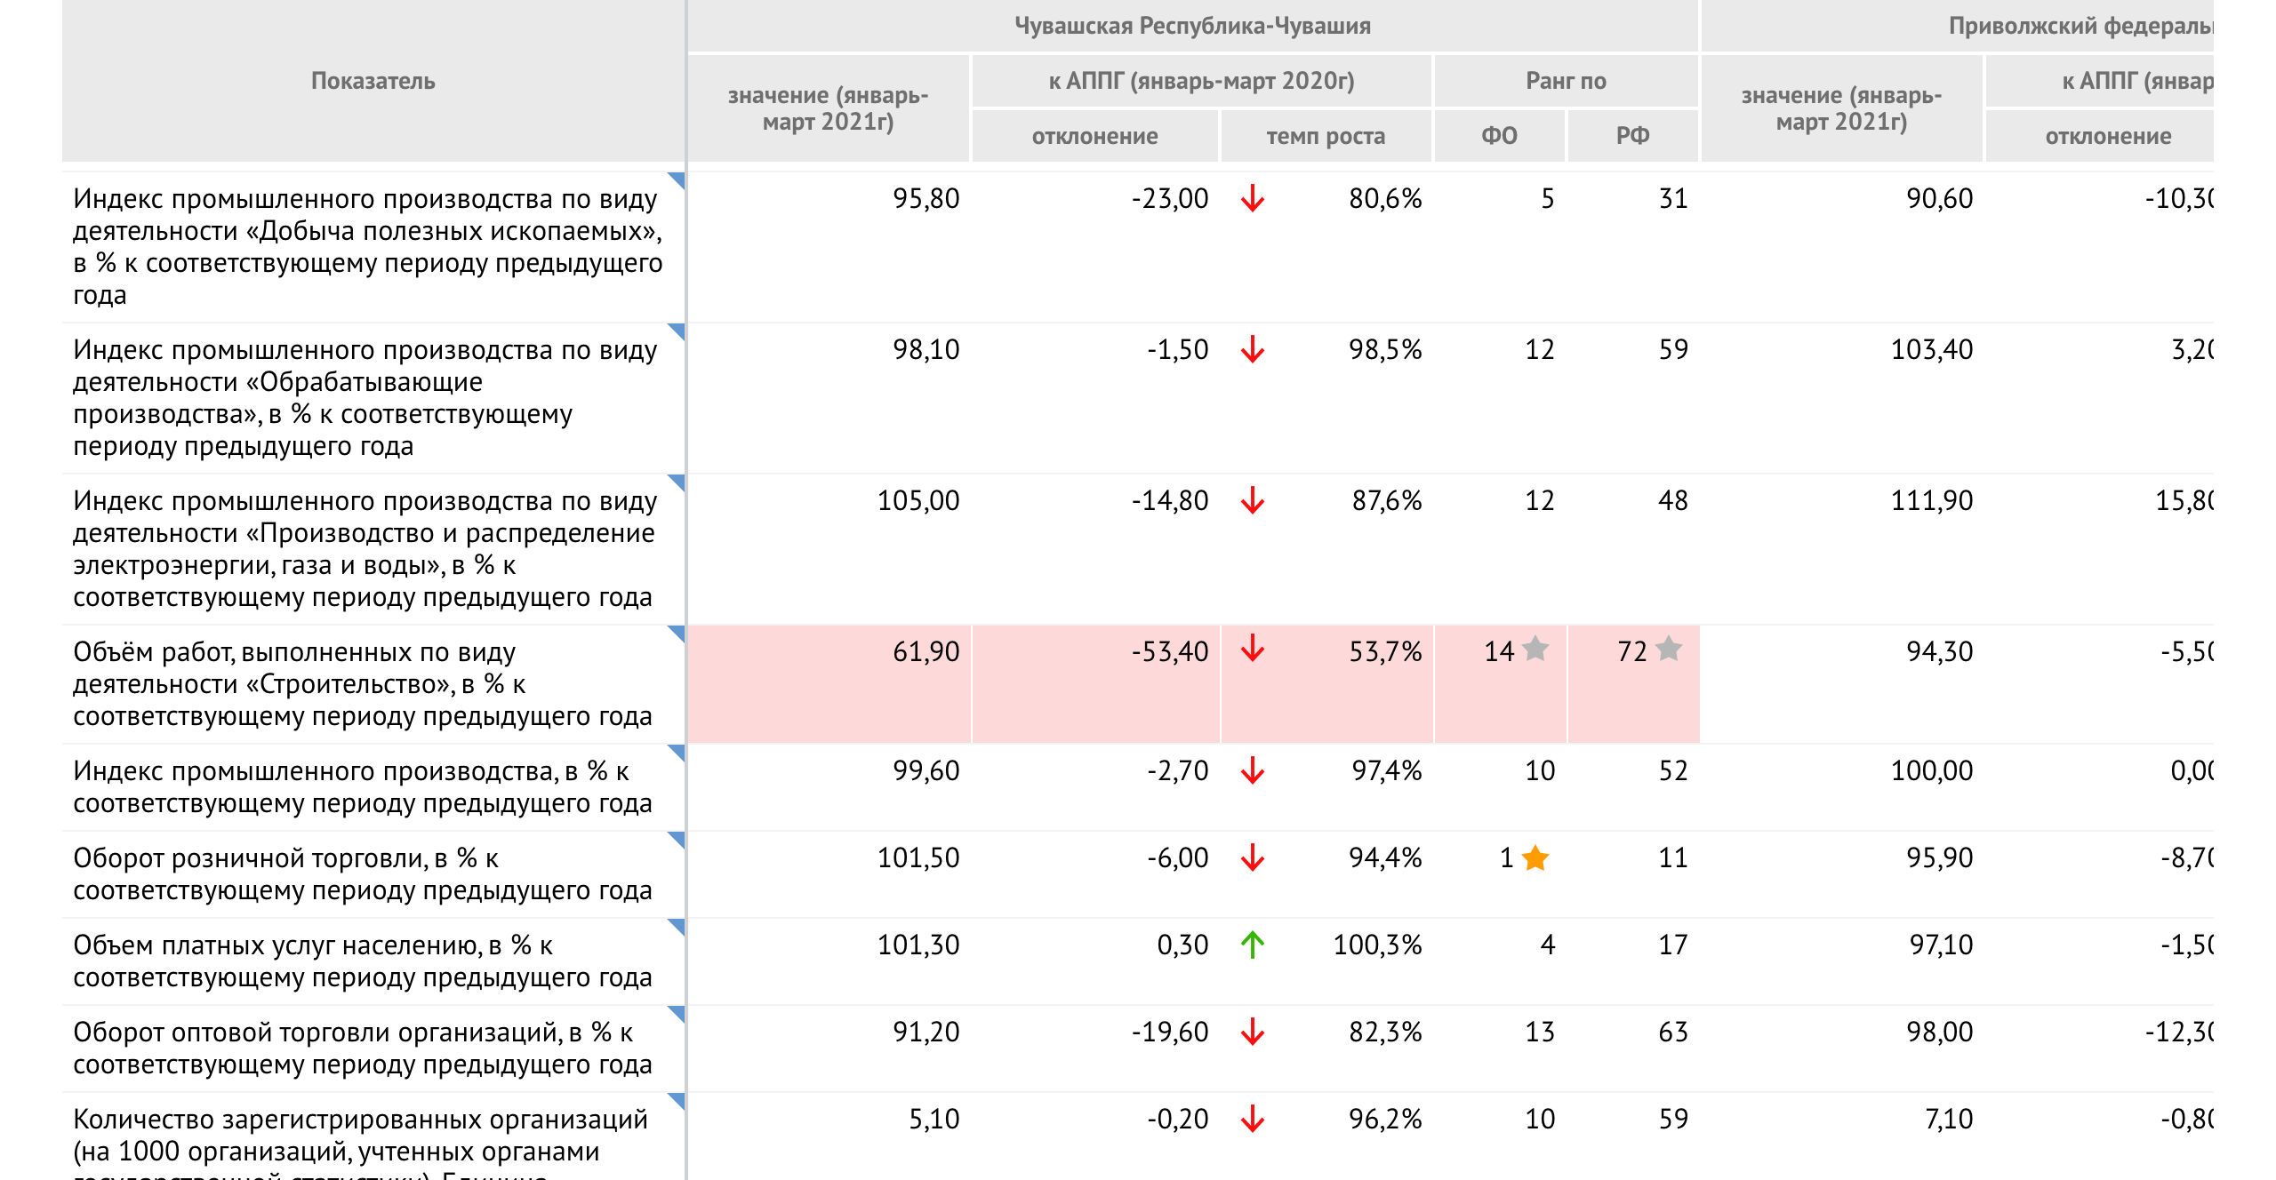Click РФ rank 31 cell

pyautogui.click(x=1633, y=246)
